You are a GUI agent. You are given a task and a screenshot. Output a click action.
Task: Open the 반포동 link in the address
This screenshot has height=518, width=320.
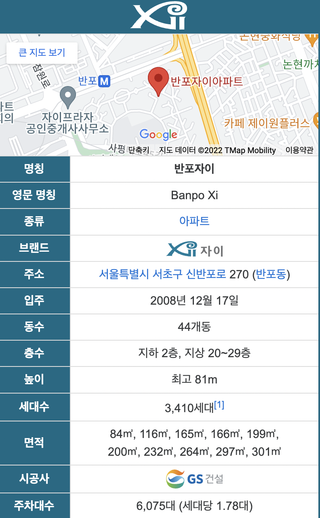click(272, 274)
